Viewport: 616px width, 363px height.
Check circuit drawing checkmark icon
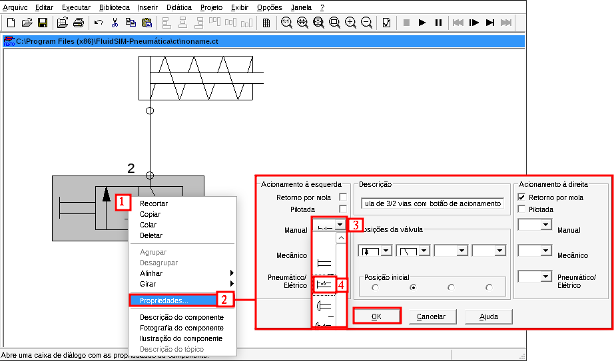click(386, 23)
